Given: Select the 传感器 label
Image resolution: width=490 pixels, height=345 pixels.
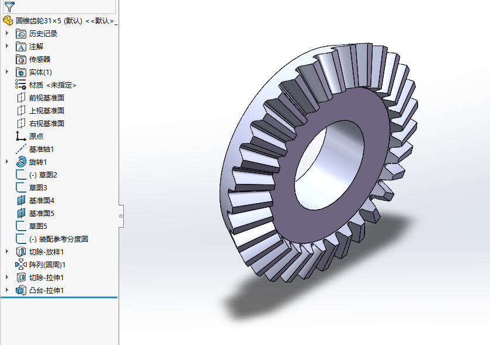Looking at the screenshot, I should click(x=40, y=60).
